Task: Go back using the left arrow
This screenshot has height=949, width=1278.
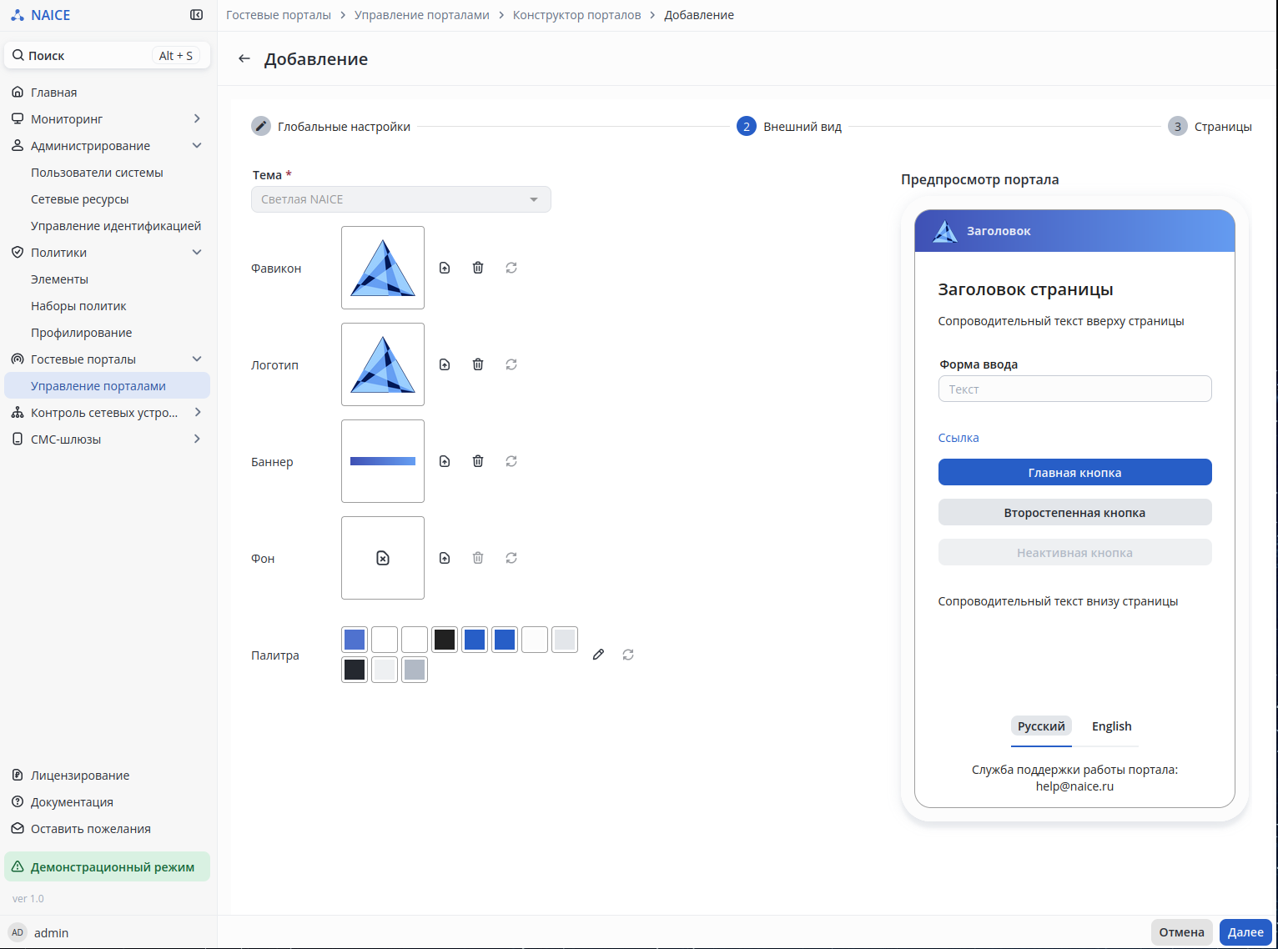Action: tap(244, 58)
